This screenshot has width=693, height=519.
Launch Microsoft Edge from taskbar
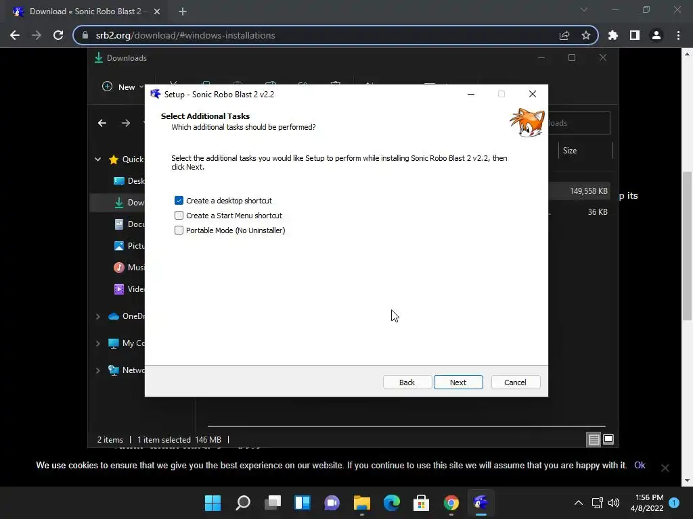[392, 503]
